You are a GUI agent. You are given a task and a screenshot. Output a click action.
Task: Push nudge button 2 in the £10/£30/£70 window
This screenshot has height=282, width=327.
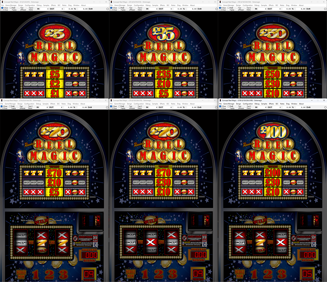point(159,274)
